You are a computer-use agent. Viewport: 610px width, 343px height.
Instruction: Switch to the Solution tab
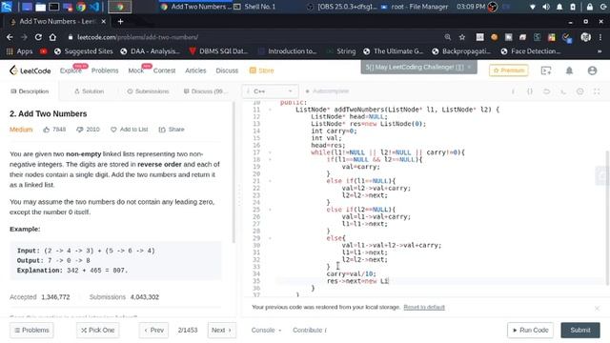click(89, 91)
